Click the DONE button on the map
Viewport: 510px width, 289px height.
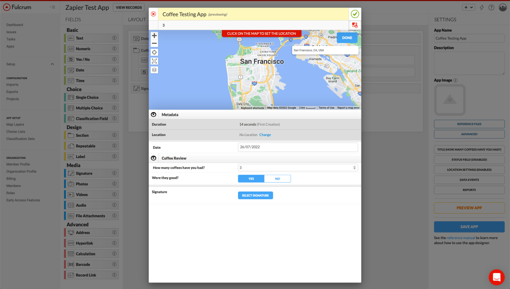(347, 38)
